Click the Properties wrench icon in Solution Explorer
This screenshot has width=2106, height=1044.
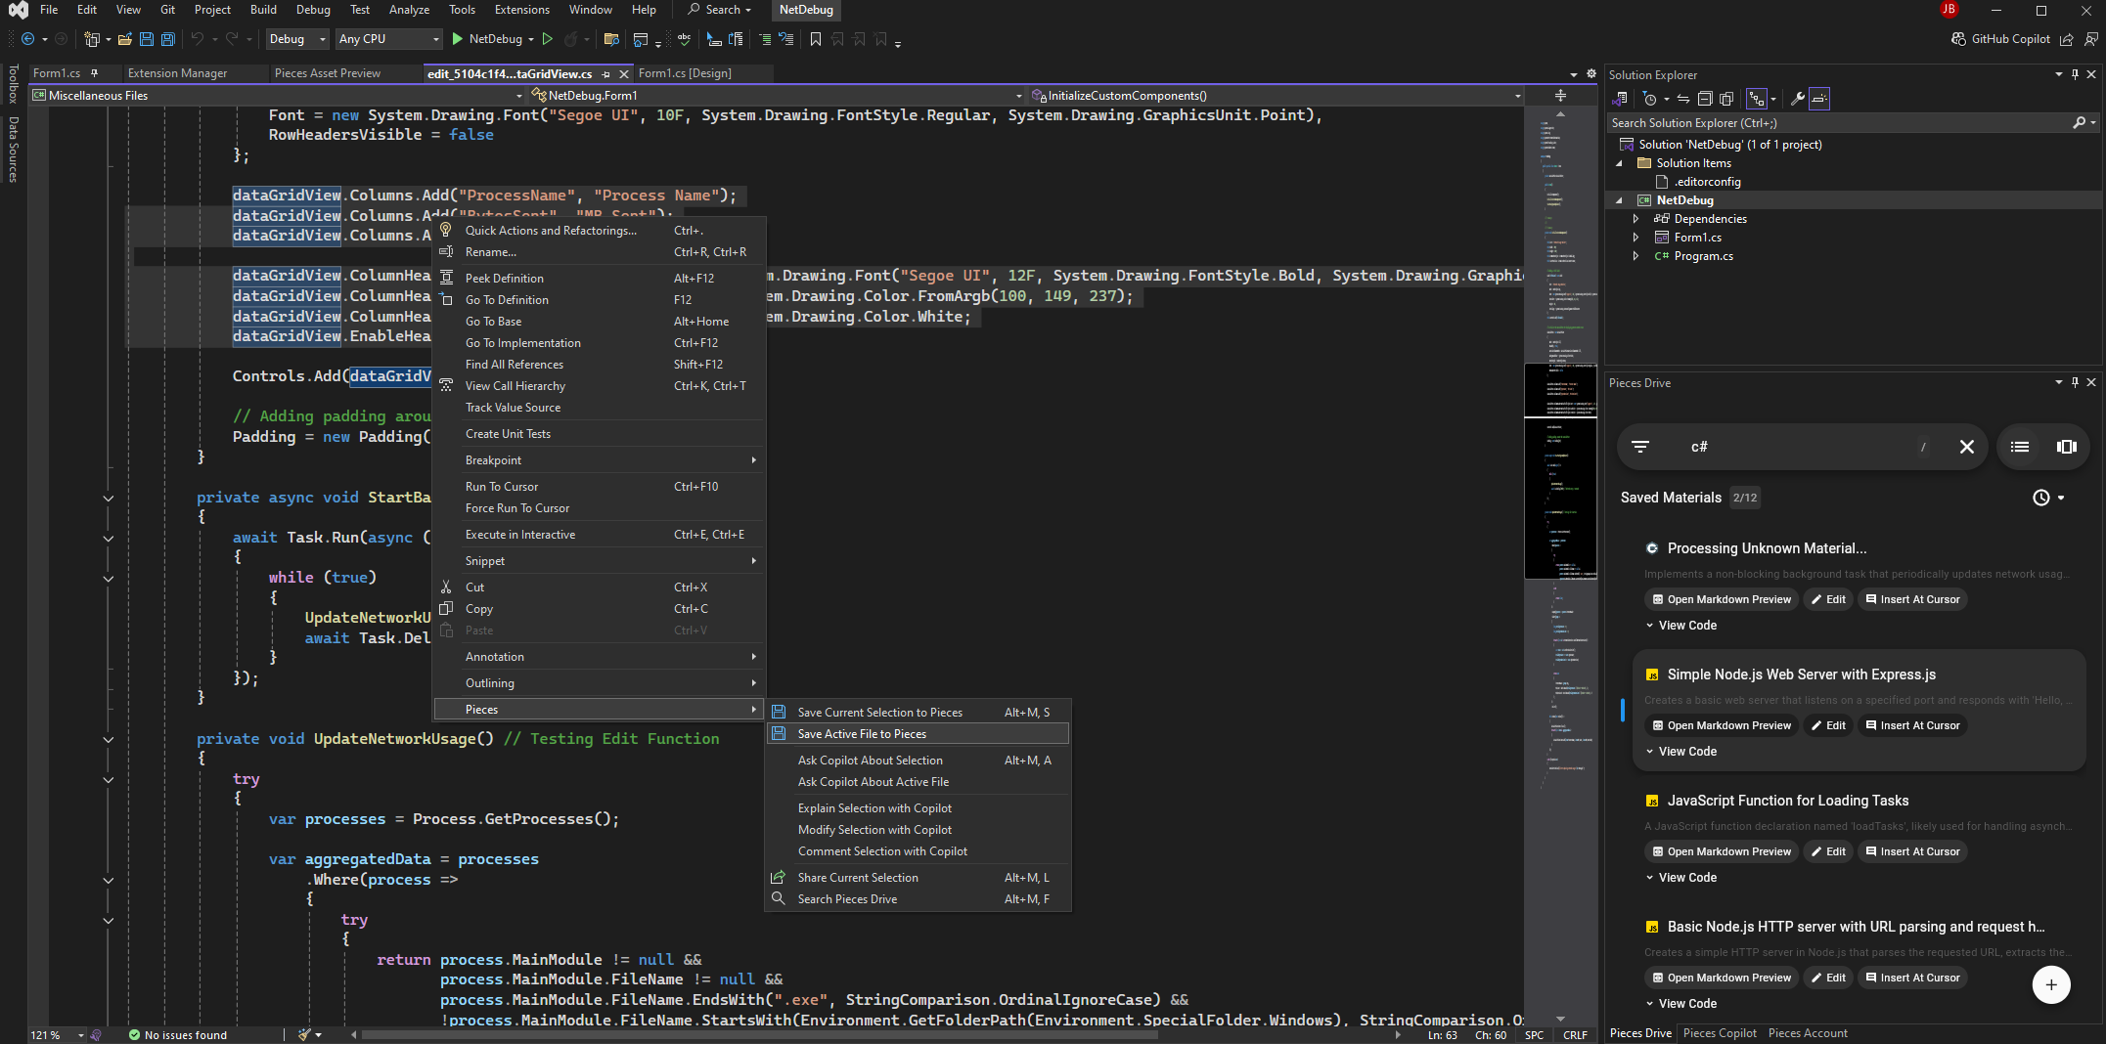[x=1797, y=99]
